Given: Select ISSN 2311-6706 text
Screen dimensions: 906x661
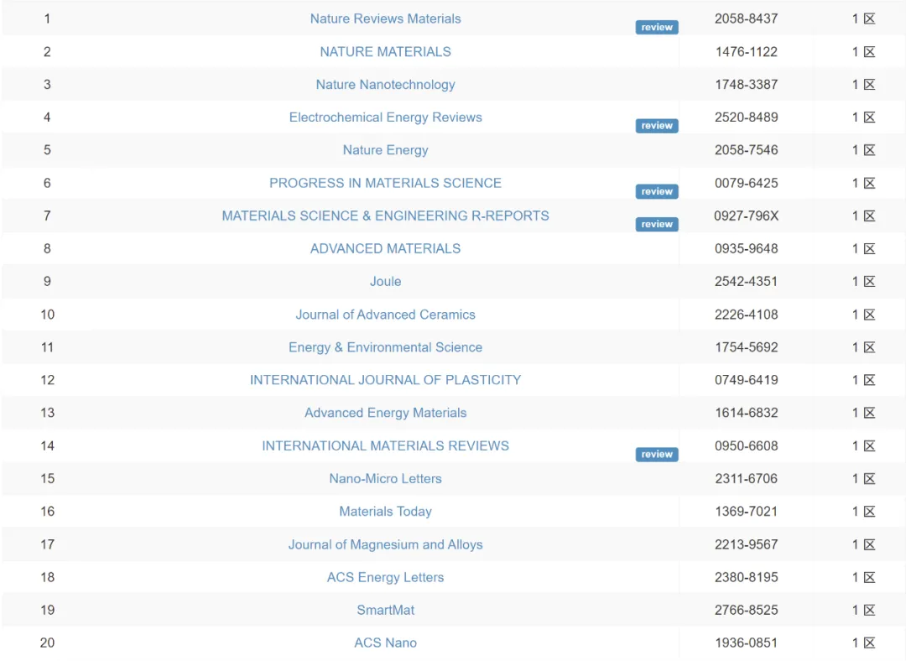Looking at the screenshot, I should [x=746, y=478].
